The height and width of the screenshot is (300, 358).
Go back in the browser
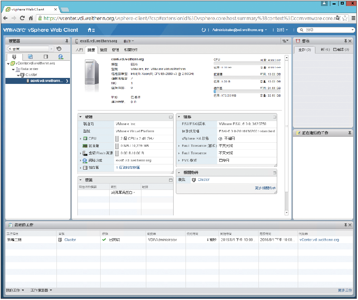tap(6, 18)
